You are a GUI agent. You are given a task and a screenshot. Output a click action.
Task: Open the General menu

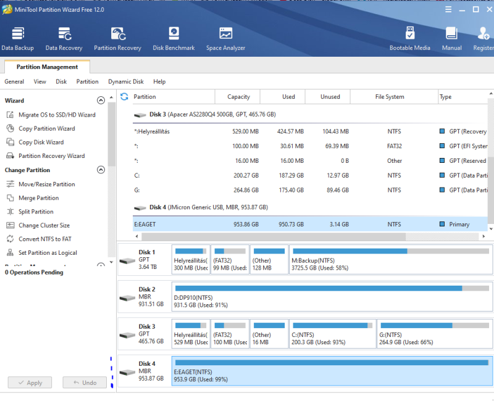(14, 81)
